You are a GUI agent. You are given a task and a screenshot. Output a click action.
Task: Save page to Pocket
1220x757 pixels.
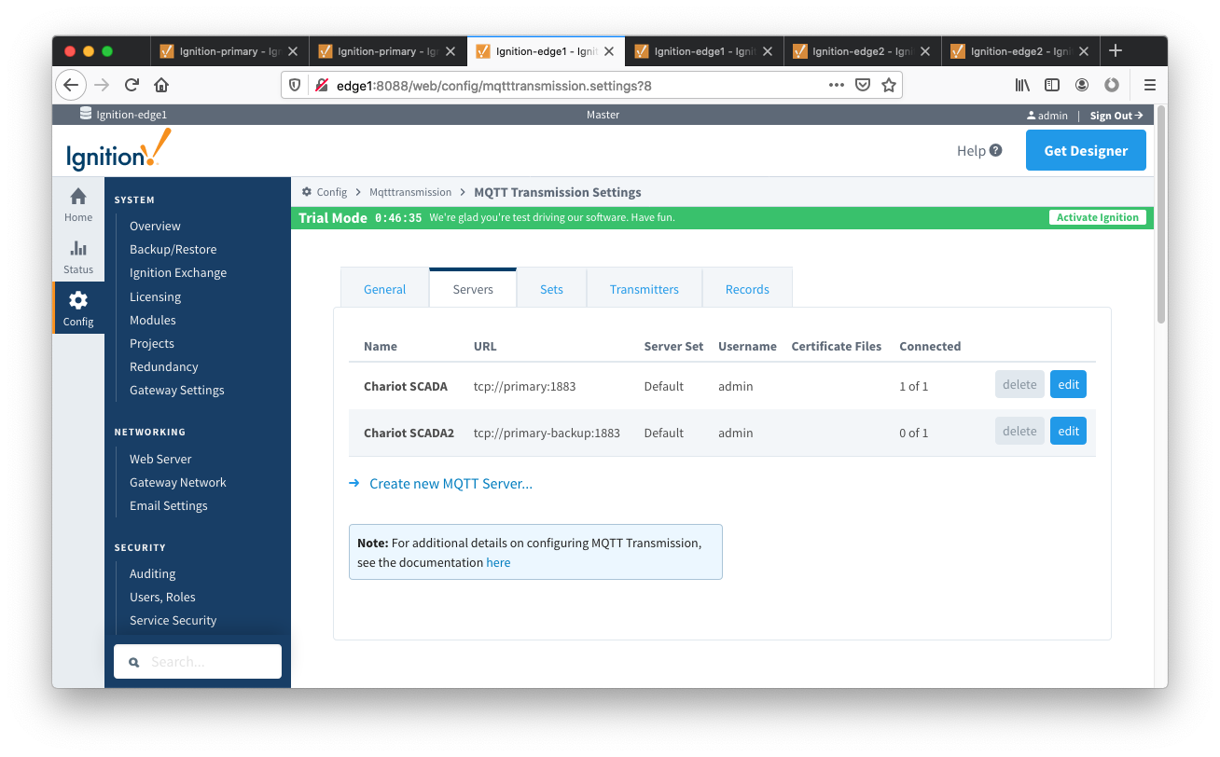coord(863,85)
